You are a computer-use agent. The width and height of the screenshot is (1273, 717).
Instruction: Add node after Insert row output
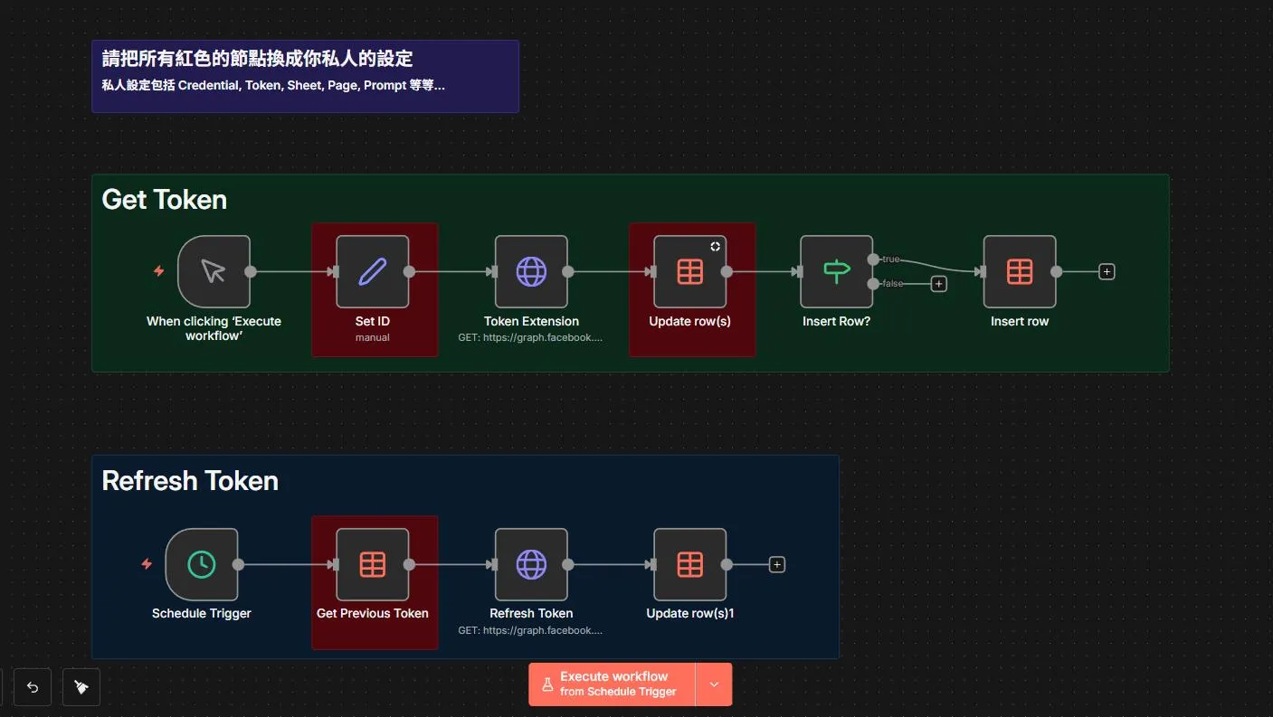click(1107, 271)
